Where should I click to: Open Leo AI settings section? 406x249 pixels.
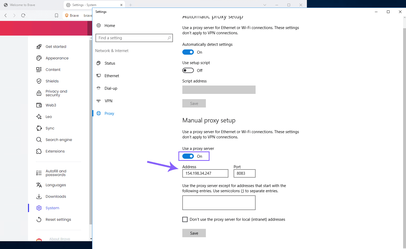49,117
